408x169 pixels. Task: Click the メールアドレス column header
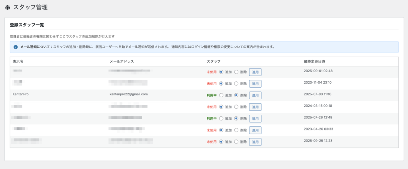[x=122, y=61]
